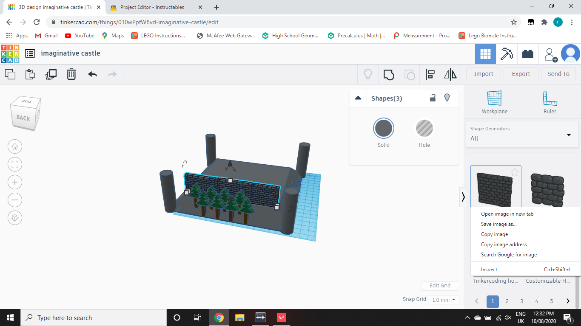Select the Ruler tool
This screenshot has height=326, width=581.
click(x=550, y=102)
